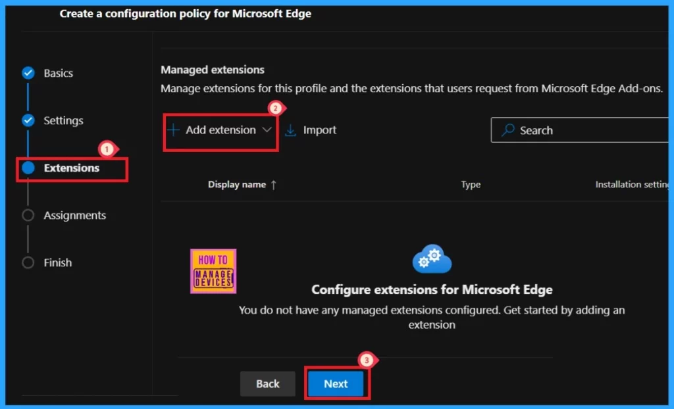Click 'Configure extensions for Microsoft Edge' heading
674x409 pixels.
(432, 289)
